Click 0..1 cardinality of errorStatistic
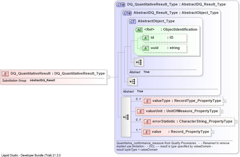Image resolution: width=240 pixels, height=157 pixels. point(138,120)
